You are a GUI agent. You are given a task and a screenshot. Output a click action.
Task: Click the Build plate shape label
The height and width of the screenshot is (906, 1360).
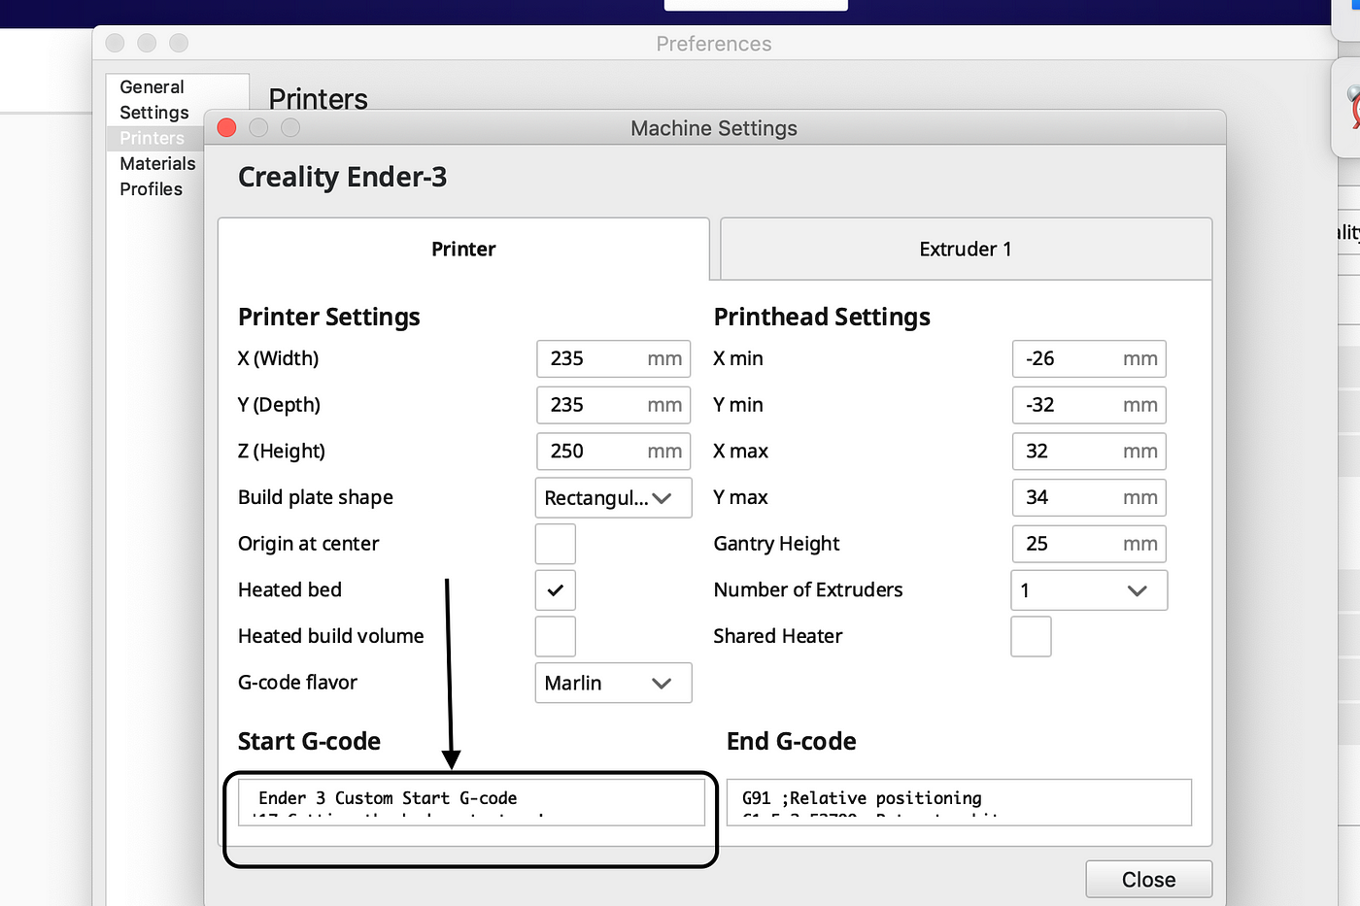coord(316,497)
